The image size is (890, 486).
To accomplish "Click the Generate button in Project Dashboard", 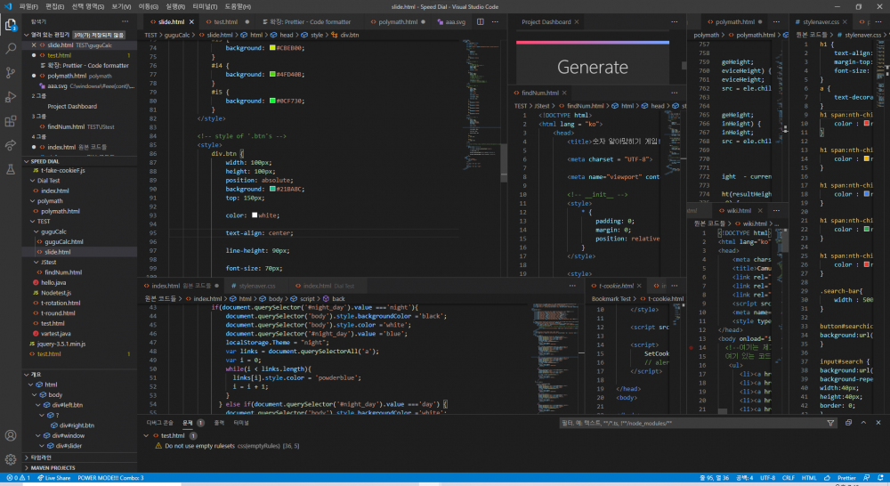I will click(593, 67).
